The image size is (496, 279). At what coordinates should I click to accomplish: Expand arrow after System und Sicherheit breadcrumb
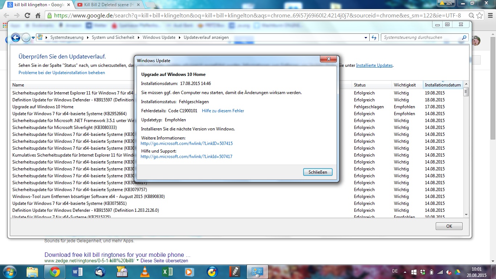(x=138, y=37)
